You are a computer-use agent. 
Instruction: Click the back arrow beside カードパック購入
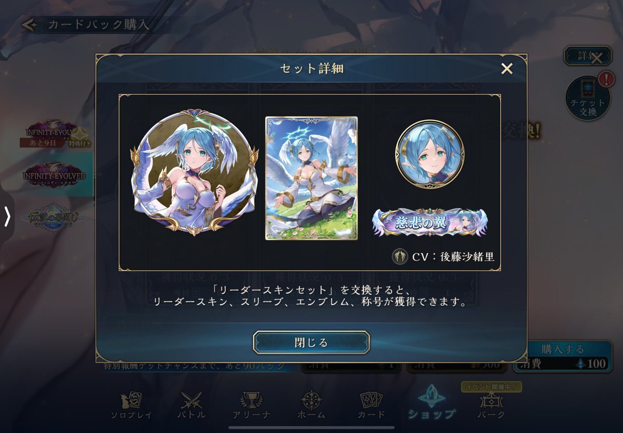coord(29,24)
